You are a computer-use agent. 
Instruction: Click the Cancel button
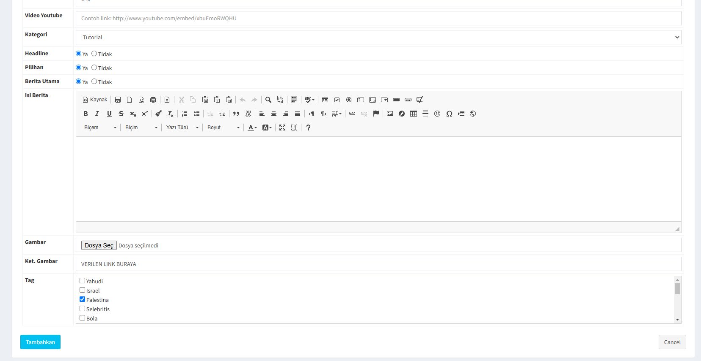672,342
